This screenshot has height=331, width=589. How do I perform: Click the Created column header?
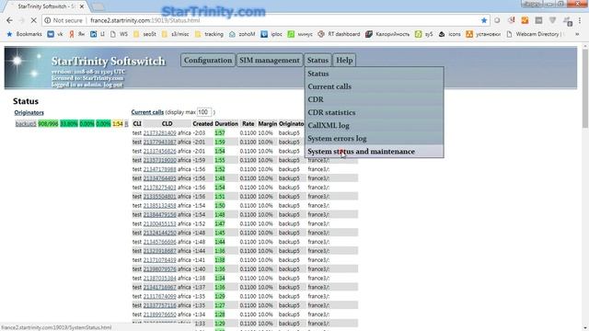[x=202, y=123]
